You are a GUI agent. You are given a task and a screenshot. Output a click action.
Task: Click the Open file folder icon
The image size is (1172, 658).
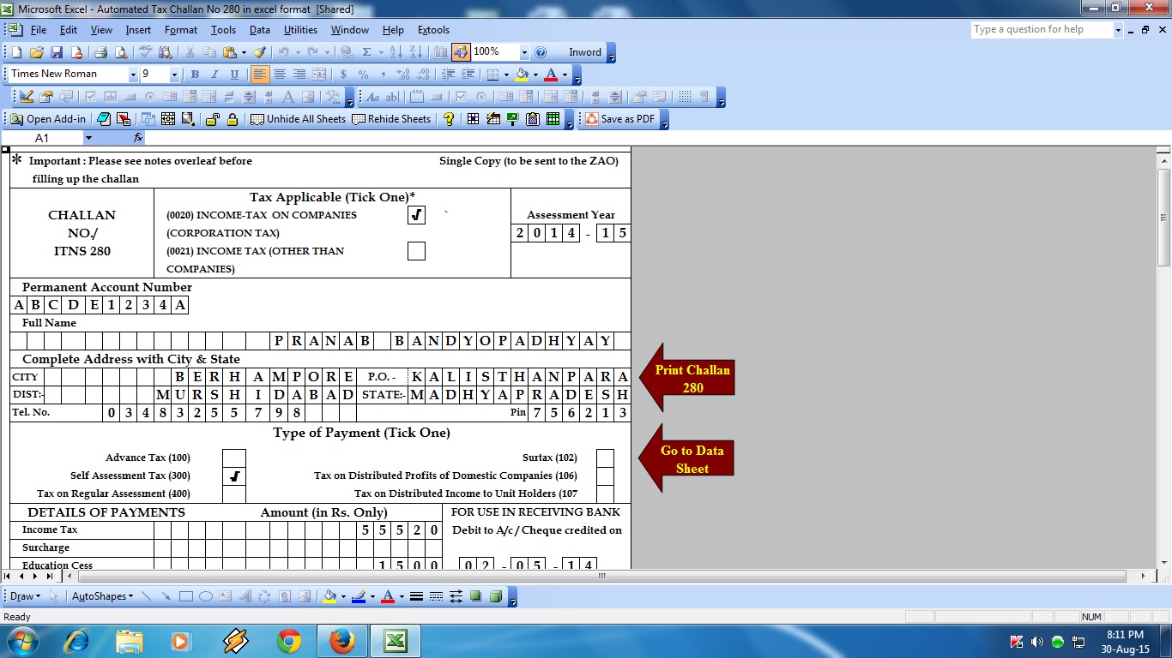pos(36,52)
